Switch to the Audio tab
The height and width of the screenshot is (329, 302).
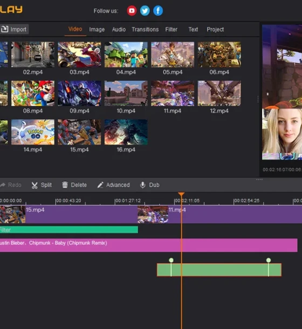(119, 29)
